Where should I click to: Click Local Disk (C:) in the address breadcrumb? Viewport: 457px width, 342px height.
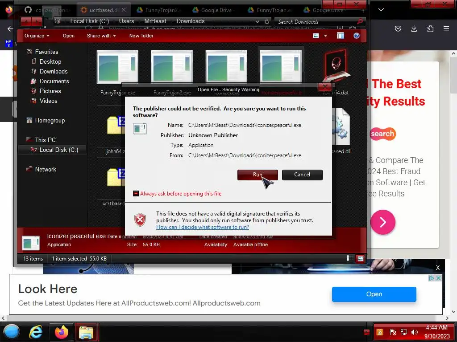point(89,21)
